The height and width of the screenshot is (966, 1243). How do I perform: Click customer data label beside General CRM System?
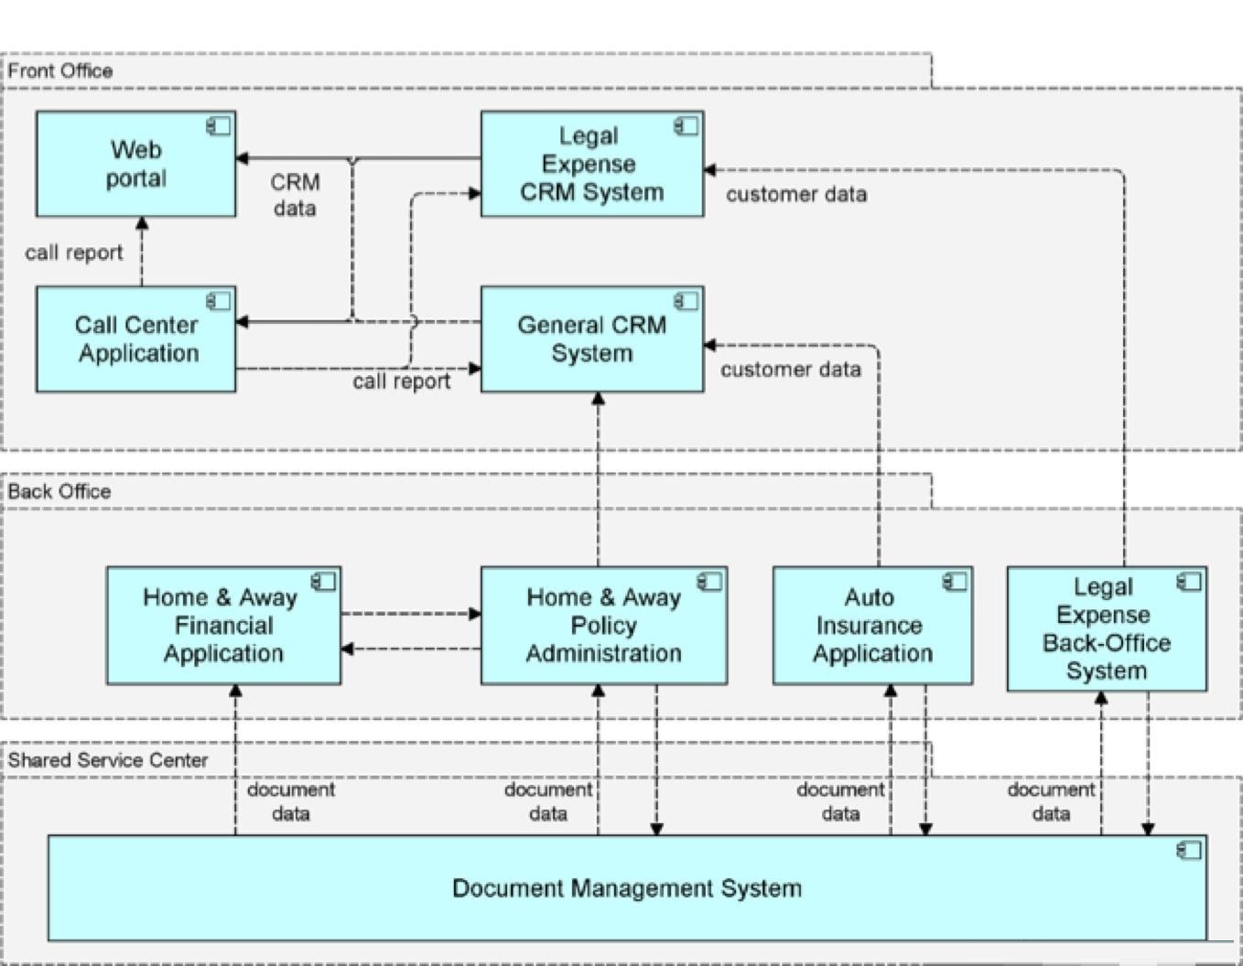click(x=791, y=370)
